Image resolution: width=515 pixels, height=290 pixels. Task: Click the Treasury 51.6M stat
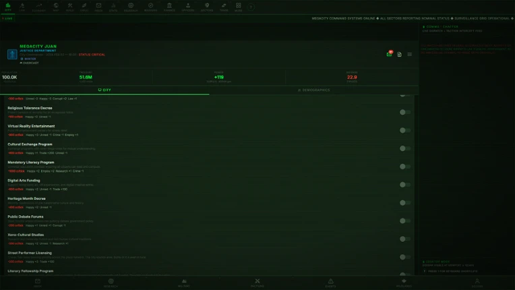click(x=86, y=77)
